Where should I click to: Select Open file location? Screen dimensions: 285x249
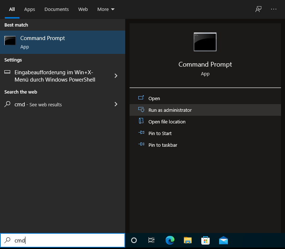167,122
